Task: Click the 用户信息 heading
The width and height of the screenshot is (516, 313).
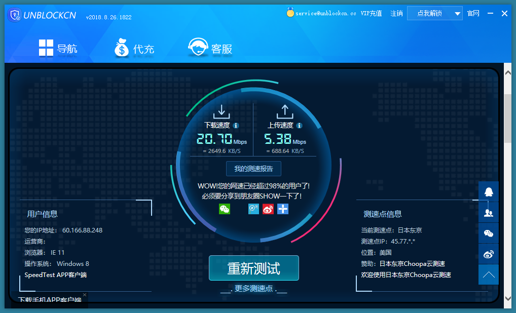Action: pos(42,214)
